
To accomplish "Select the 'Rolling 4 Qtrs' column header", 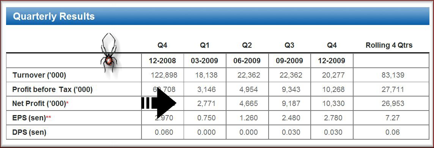I will (389, 45).
